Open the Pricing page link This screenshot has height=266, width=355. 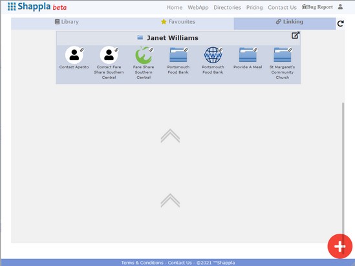click(x=255, y=8)
